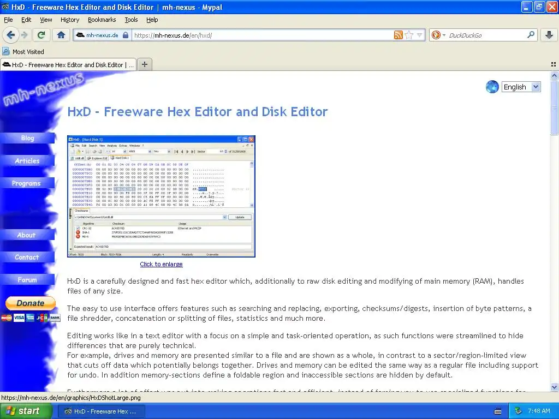559x419 pixels.
Task: Open the File menu
Action: click(x=8, y=20)
